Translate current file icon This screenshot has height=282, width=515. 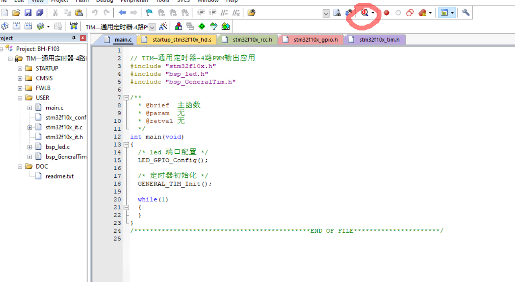(5, 26)
